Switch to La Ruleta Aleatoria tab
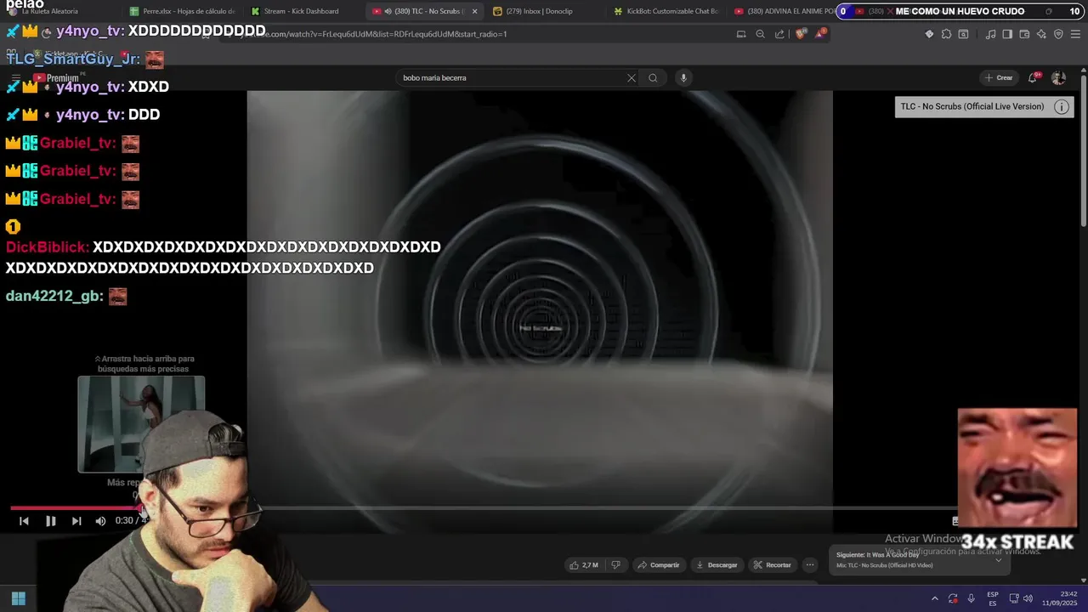Viewport: 1088px width, 612px height. pos(48,11)
